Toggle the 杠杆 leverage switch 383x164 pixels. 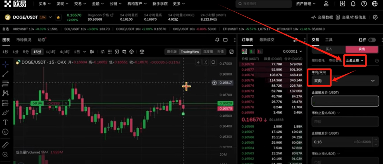point(372,40)
